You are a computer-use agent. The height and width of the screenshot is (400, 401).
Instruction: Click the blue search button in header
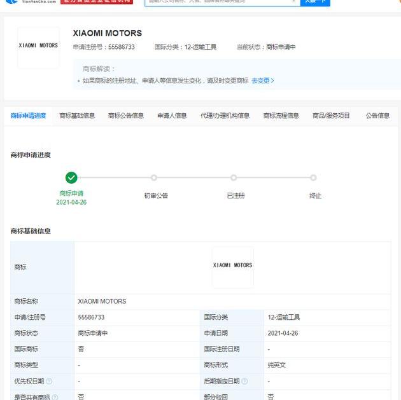(x=315, y=2)
